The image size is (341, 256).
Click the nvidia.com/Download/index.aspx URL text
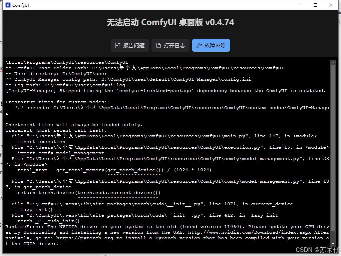click(x=250, y=232)
